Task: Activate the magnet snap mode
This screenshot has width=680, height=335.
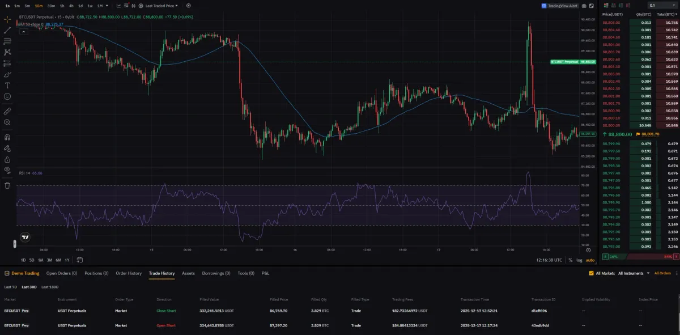Action: click(7, 137)
